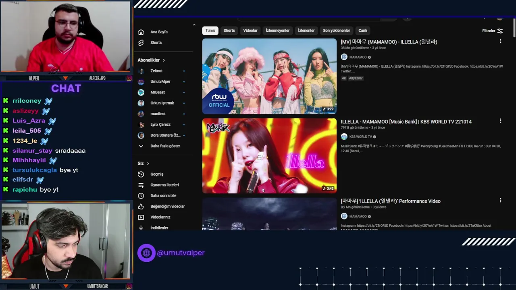The height and width of the screenshot is (290, 516).
Task: Open MAMAMOO ILLELLA MV title link
Action: click(x=389, y=42)
